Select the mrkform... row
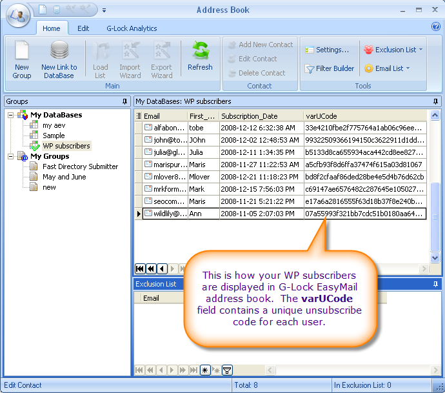Screen dimensions: 445x393 [281, 189]
